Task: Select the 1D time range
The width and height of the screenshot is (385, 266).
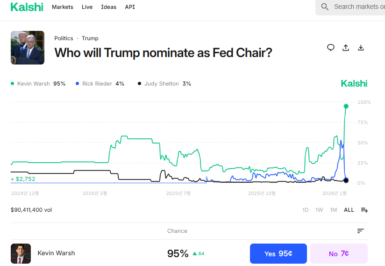Action: pos(305,210)
